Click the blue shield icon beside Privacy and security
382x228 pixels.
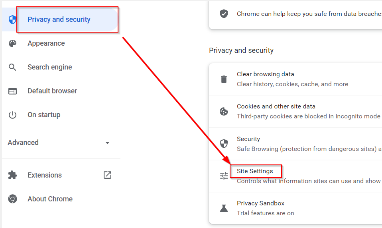point(12,19)
